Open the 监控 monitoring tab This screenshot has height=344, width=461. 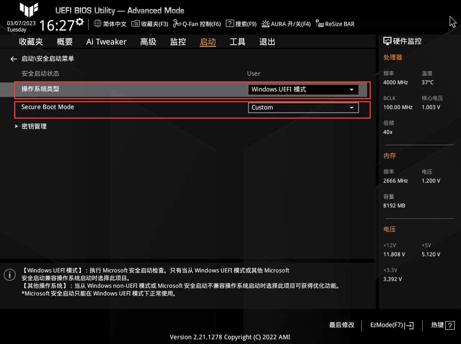178,42
